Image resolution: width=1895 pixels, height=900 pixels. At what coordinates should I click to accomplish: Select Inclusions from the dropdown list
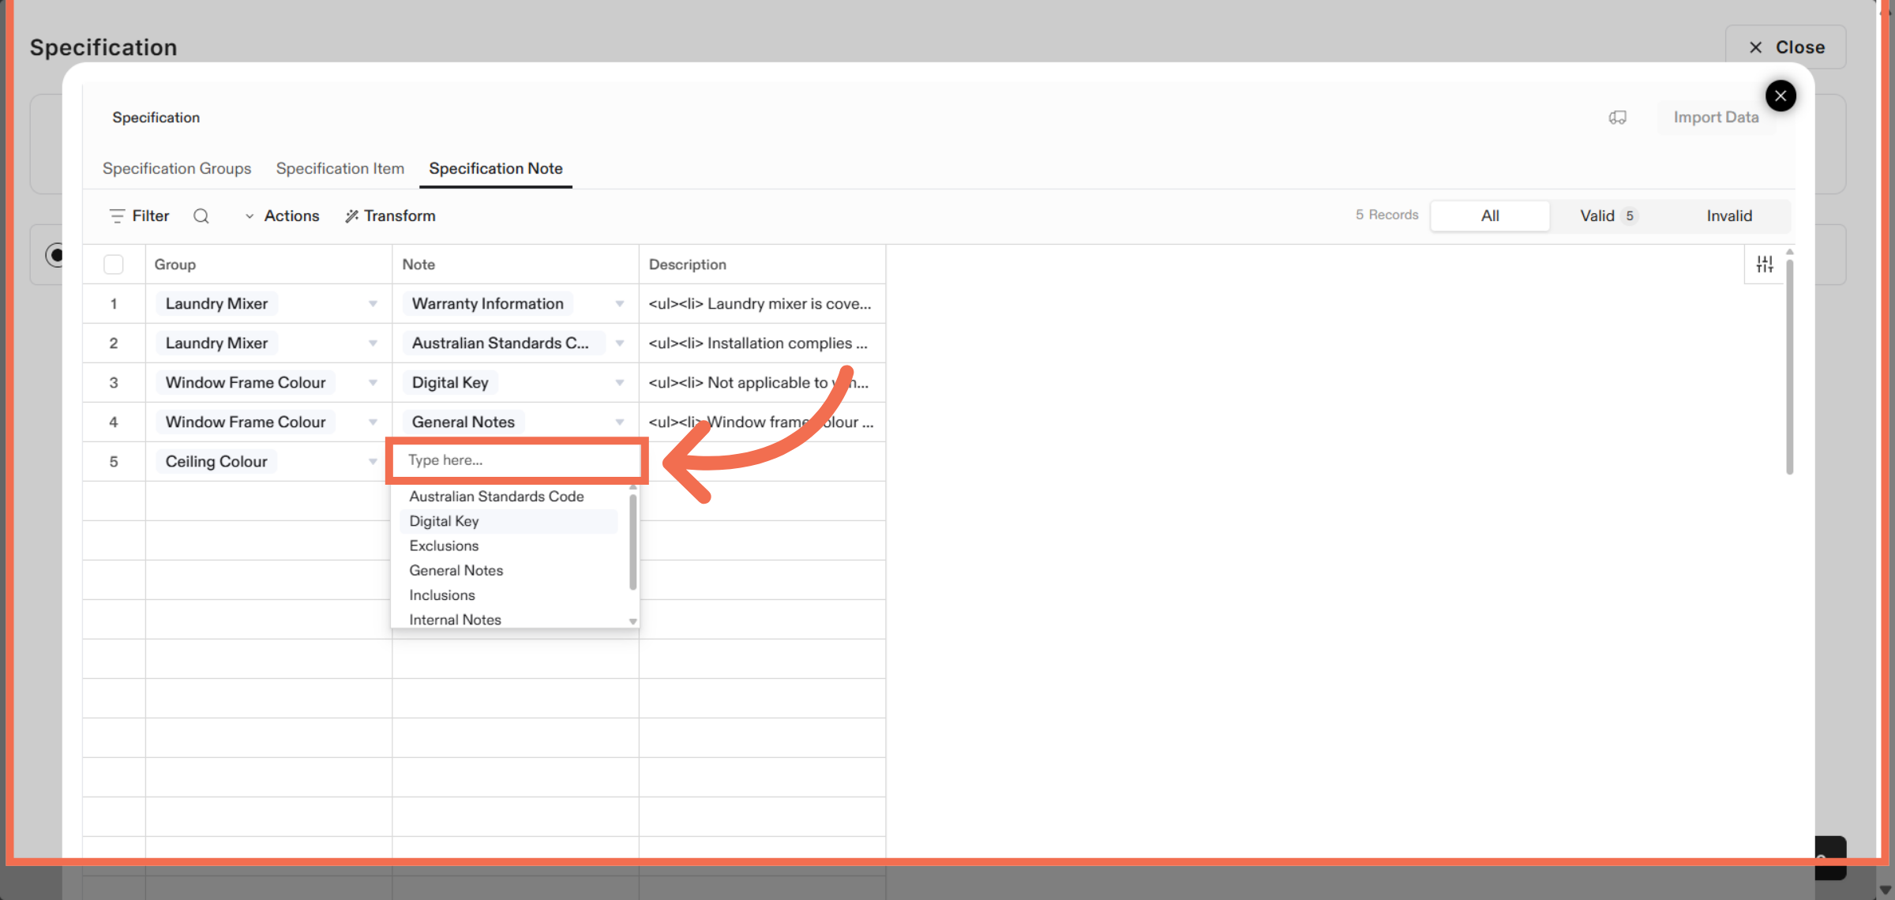[x=442, y=594]
